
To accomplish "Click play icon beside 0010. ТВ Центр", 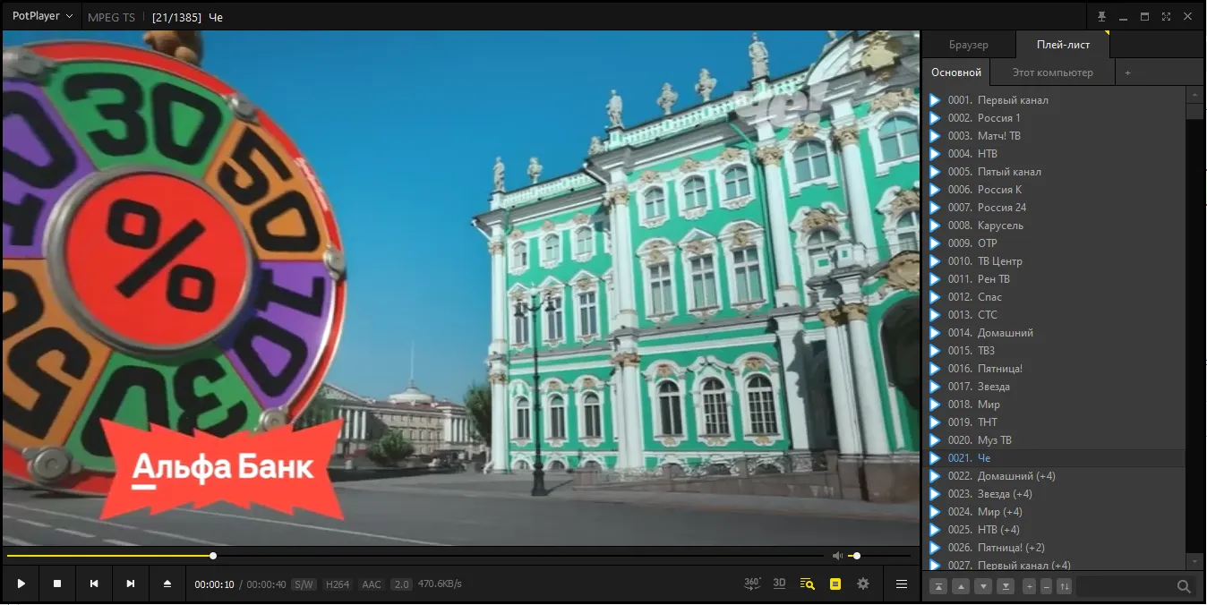I will tap(935, 261).
